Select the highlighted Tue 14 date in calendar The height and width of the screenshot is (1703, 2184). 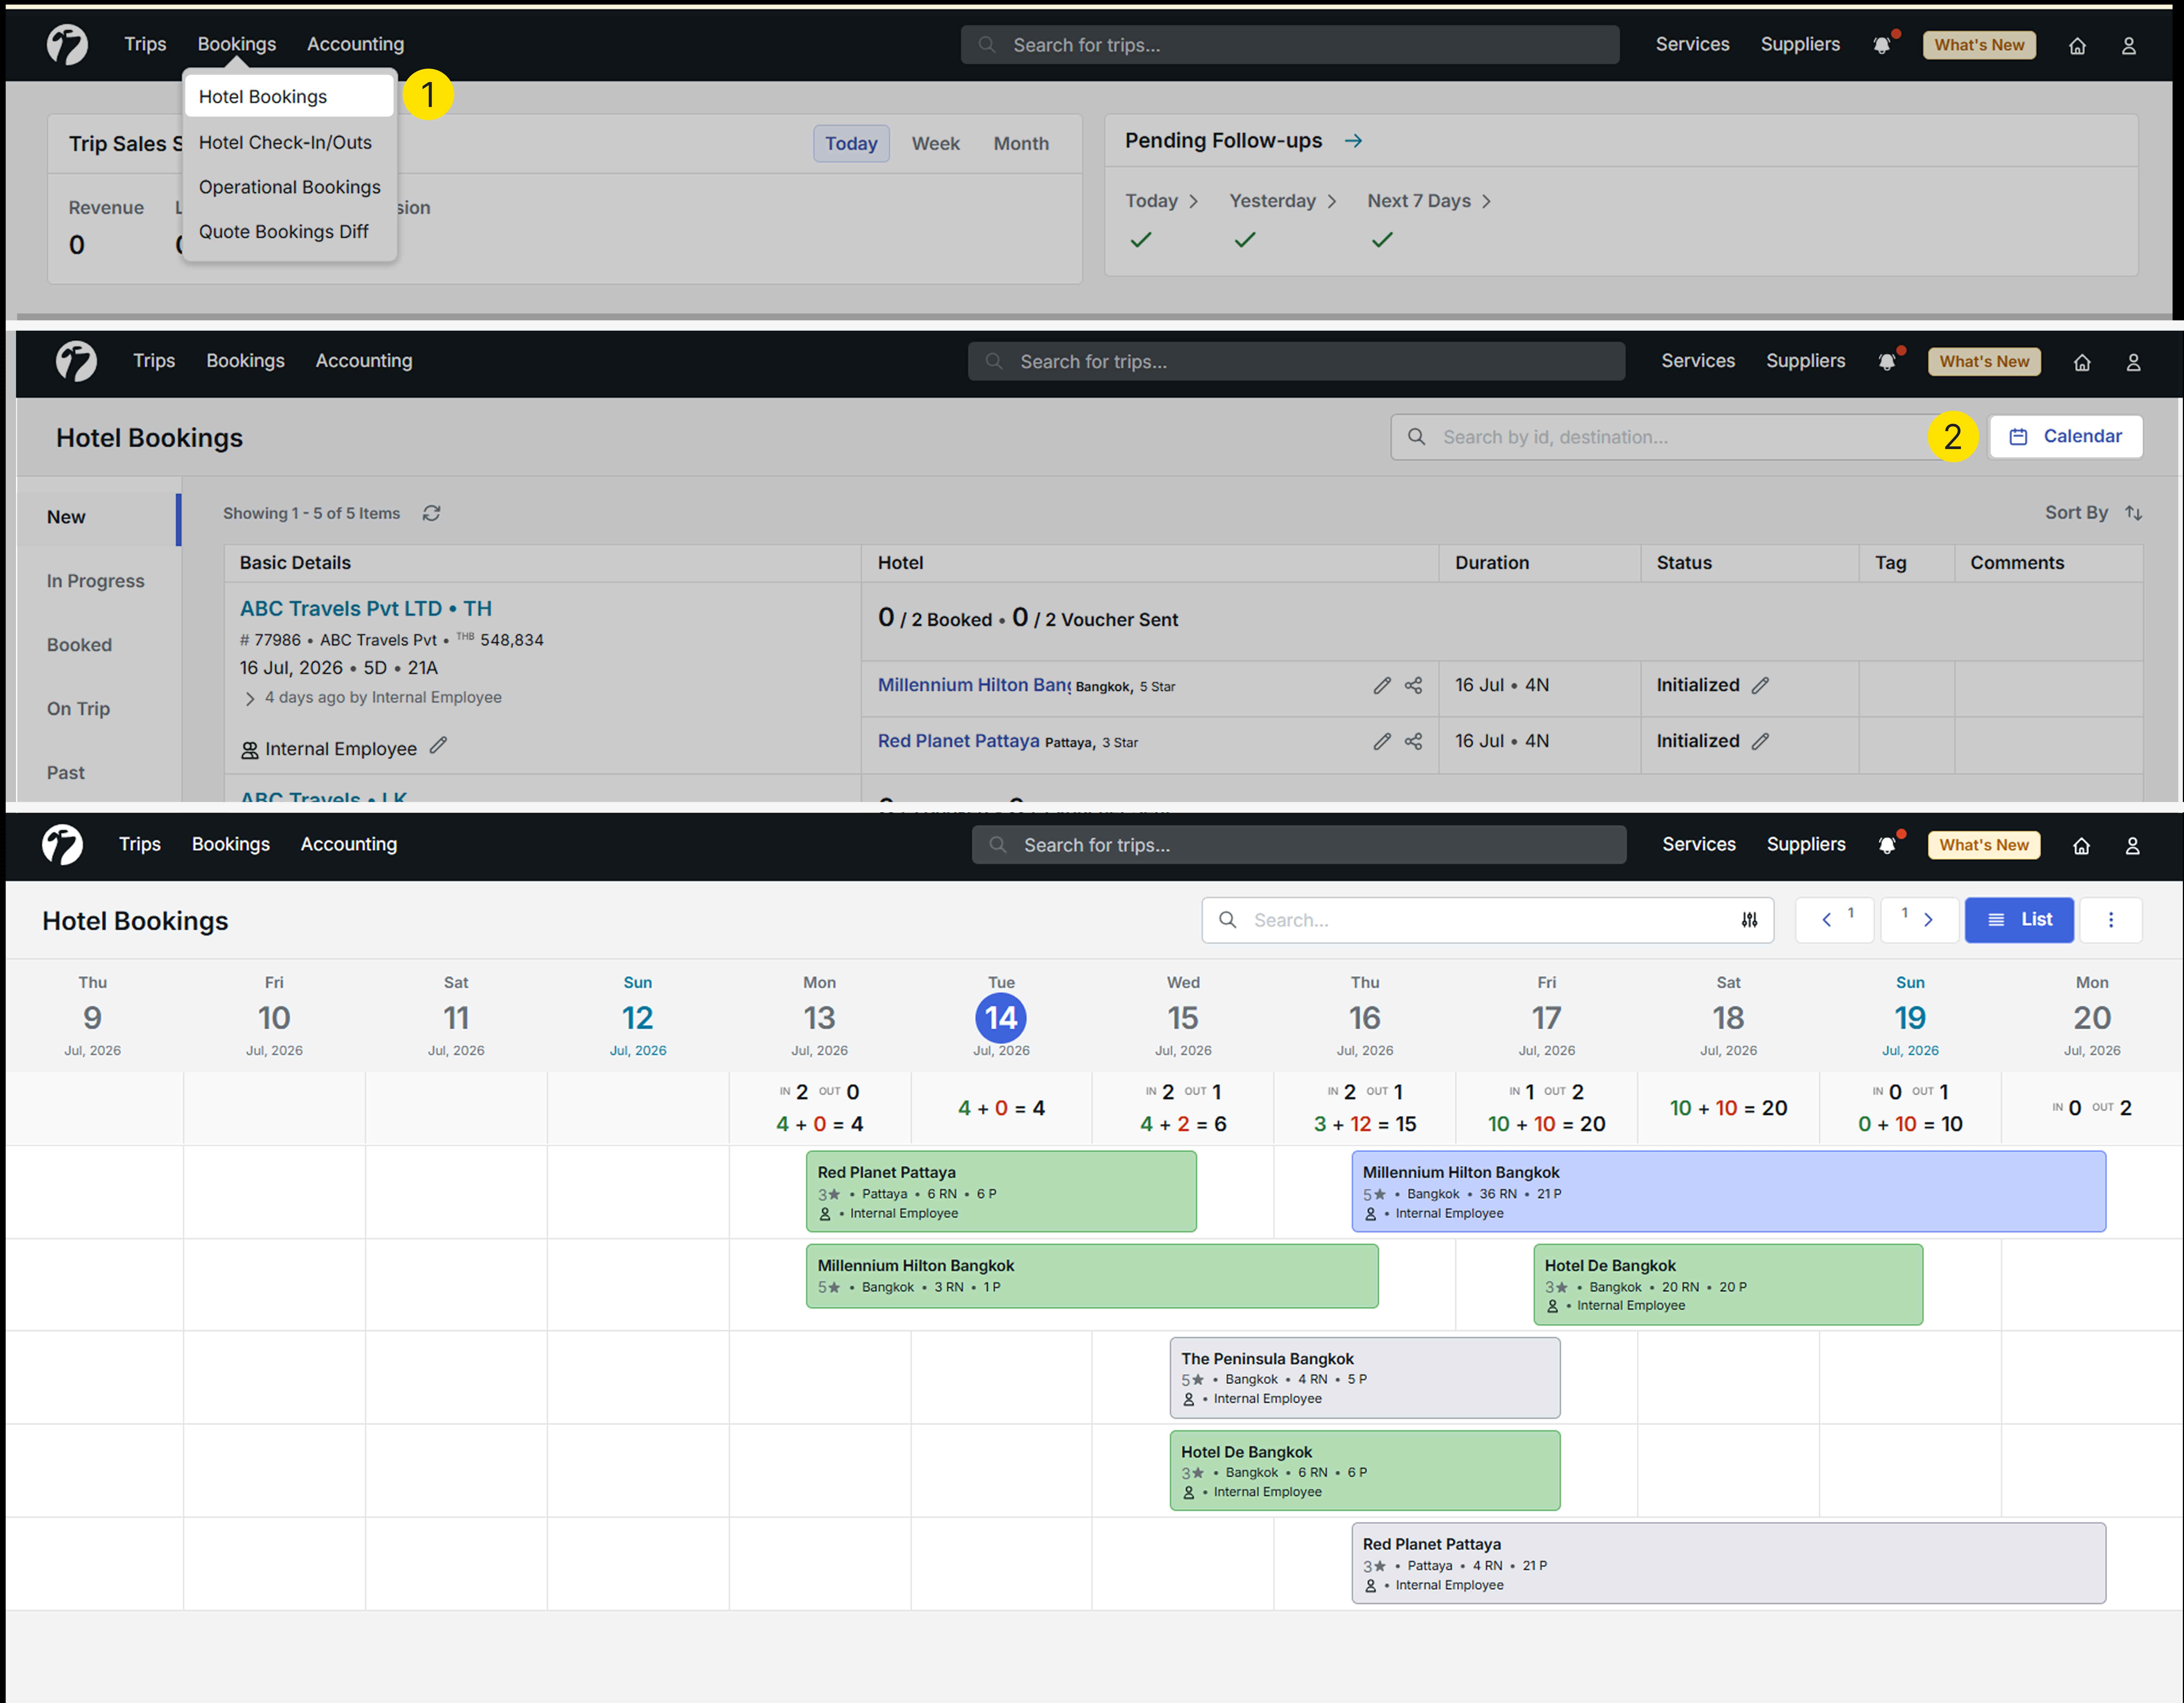[x=1001, y=1018]
